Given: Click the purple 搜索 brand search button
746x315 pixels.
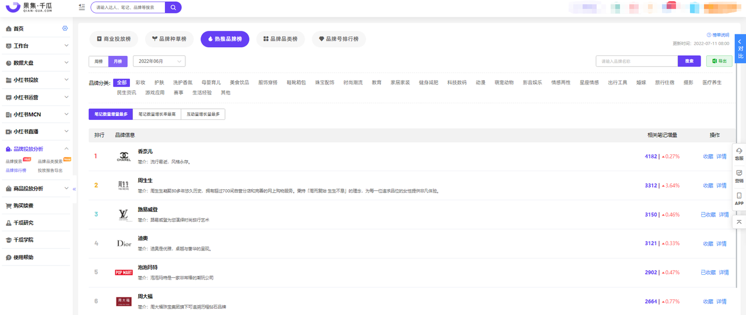Looking at the screenshot, I should pyautogui.click(x=689, y=61).
